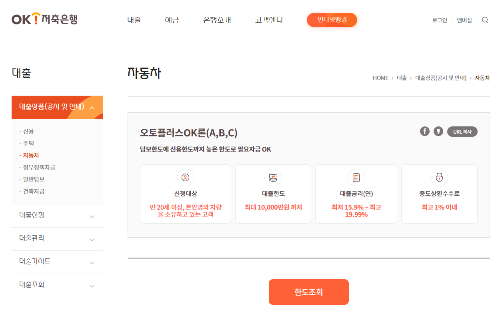
Task: Click the 한도조회 button
Action: click(309, 292)
